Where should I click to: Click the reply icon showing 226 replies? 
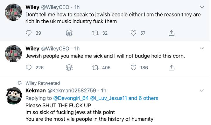(29, 68)
